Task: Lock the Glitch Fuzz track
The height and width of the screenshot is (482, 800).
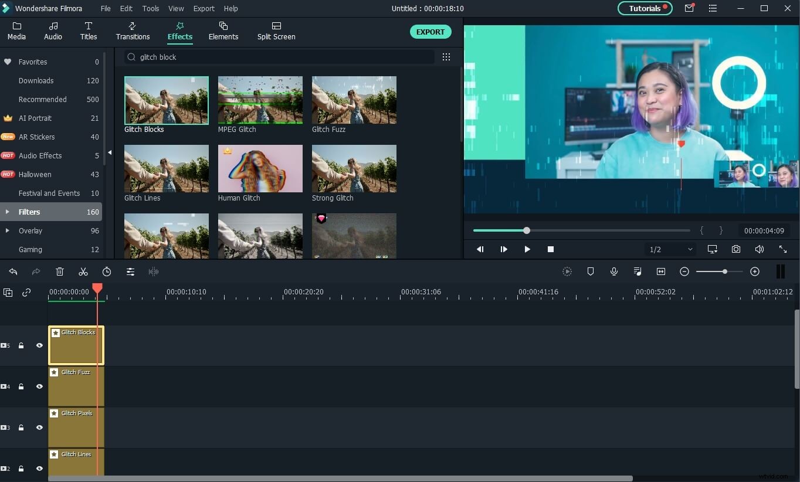Action: (22, 386)
